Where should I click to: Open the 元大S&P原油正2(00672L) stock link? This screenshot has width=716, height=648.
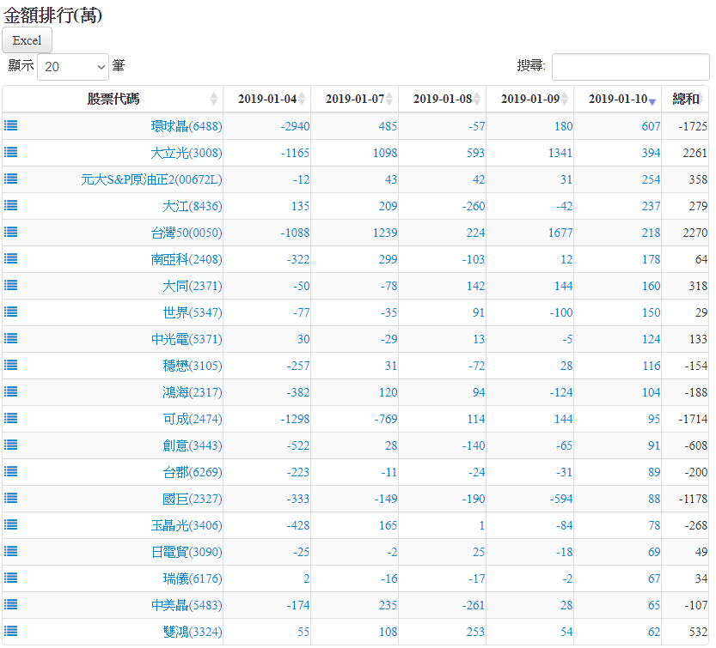(x=151, y=179)
